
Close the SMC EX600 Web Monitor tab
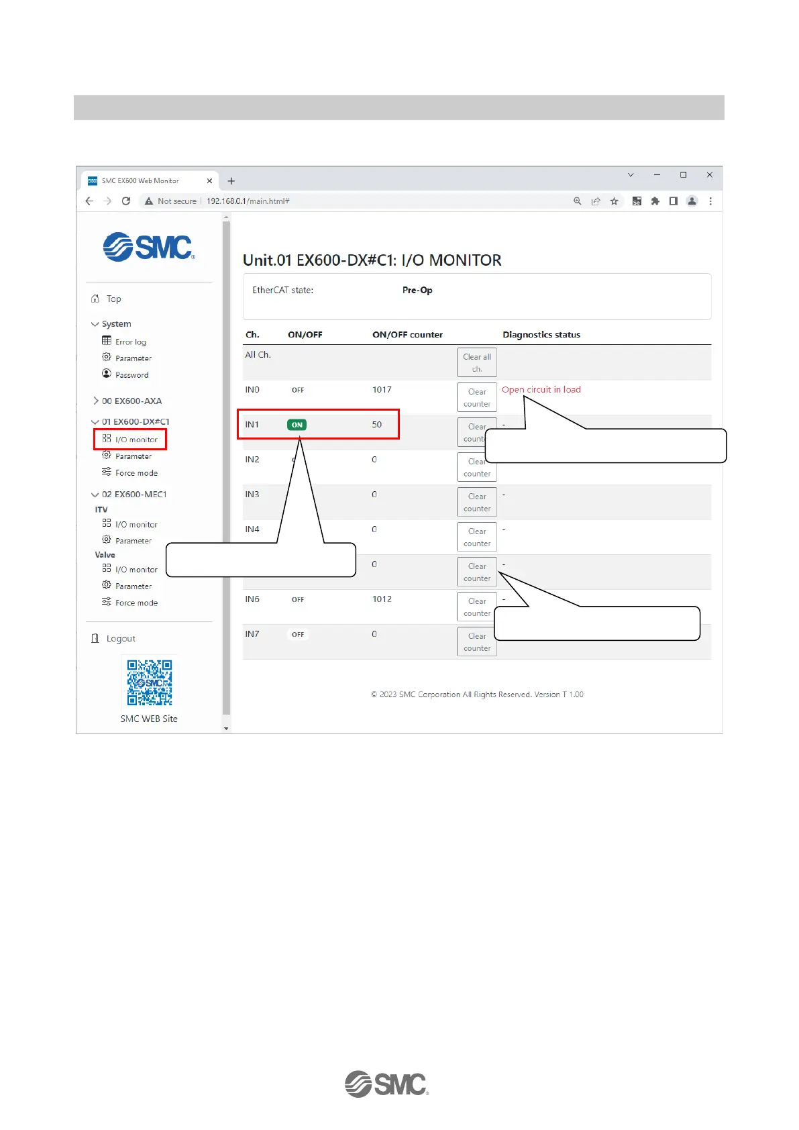pos(209,181)
